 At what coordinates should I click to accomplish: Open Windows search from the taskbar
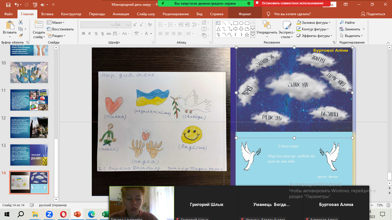(x=21, y=214)
